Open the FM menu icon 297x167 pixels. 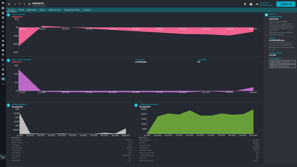(257, 4)
